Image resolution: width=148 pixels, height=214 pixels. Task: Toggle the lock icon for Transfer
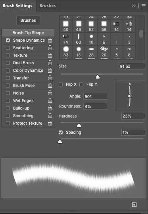50,78
